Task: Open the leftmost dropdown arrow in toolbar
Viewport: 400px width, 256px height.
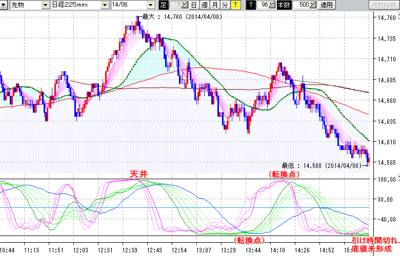Action: 4,5
